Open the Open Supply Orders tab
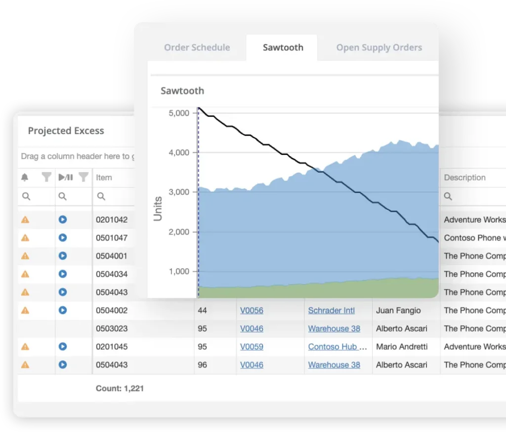This screenshot has height=432, width=506. coord(379,48)
